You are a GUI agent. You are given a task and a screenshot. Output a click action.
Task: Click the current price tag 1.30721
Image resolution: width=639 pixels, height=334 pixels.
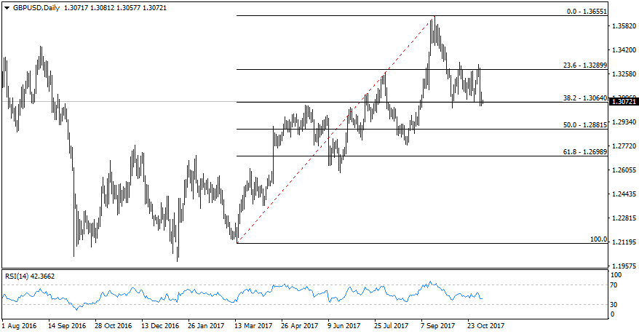click(625, 102)
